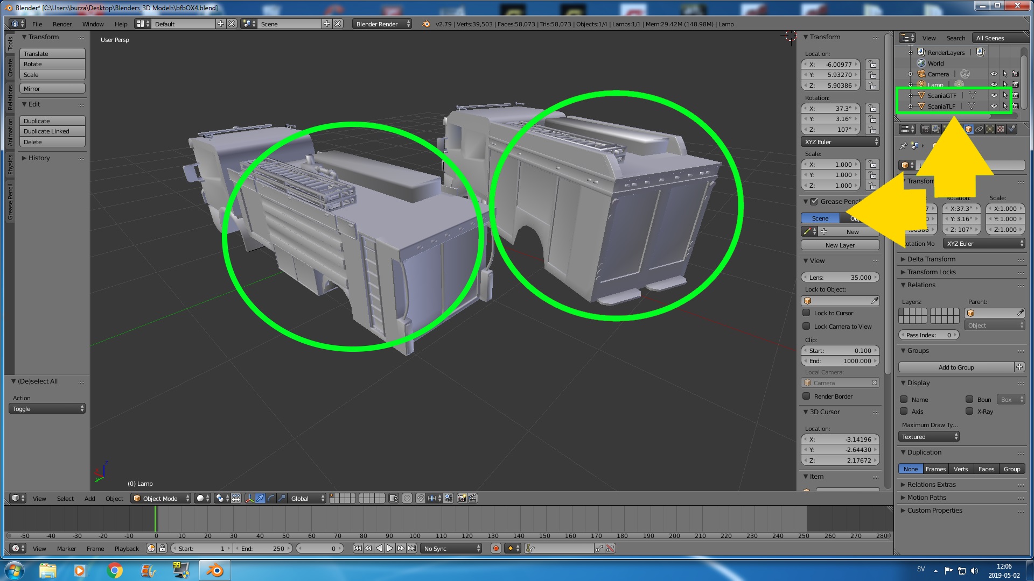Jump to the first frame
Image resolution: width=1034 pixels, height=581 pixels.
(x=358, y=549)
